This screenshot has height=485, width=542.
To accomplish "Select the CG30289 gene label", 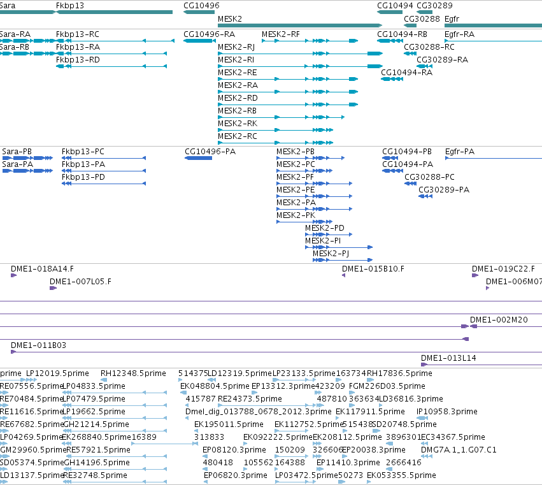I will pyautogui.click(x=434, y=6).
